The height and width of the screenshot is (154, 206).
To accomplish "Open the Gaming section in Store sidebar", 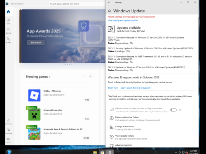I will click(8, 31).
